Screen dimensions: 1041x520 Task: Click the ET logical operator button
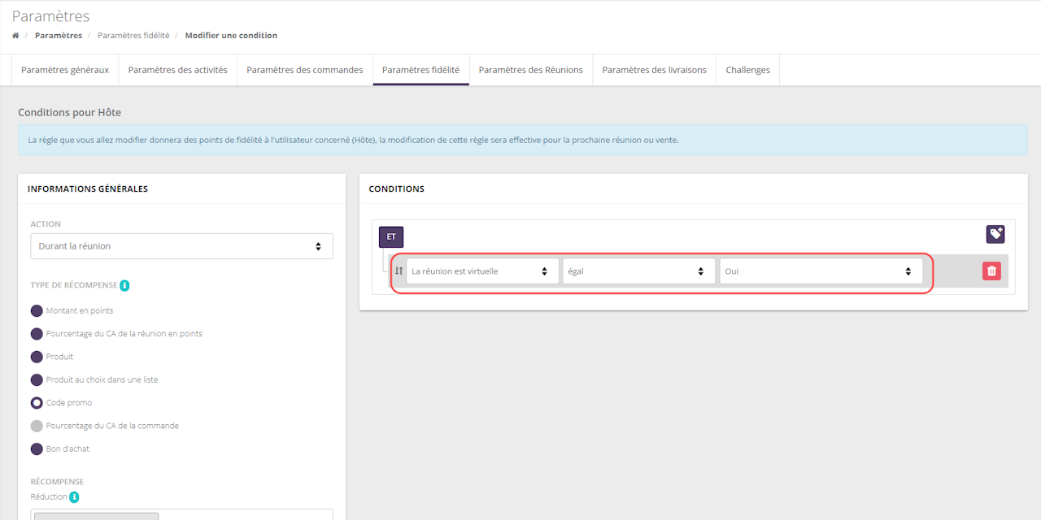coord(391,237)
